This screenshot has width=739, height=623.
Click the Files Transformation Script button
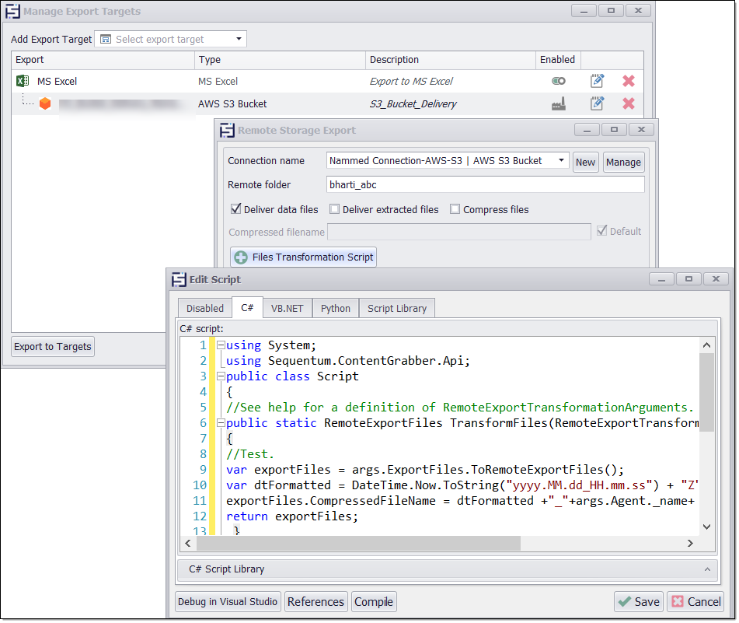(x=304, y=257)
